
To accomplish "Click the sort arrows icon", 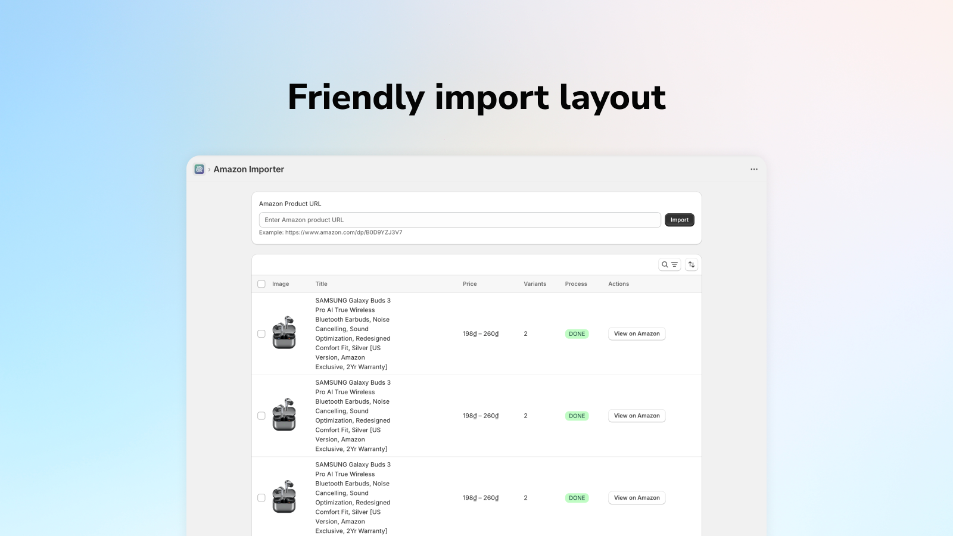I will pyautogui.click(x=691, y=264).
